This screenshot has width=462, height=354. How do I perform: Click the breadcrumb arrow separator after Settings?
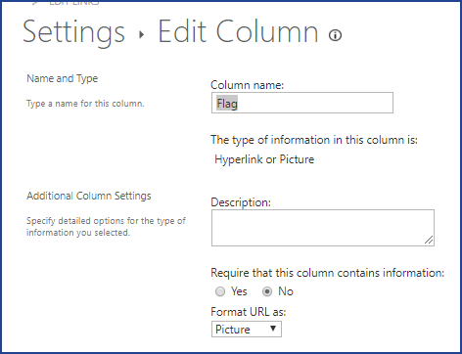pos(141,34)
